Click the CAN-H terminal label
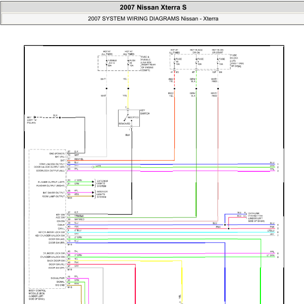 (x=61, y=225)
